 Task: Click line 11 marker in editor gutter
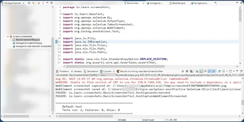[57, 42]
